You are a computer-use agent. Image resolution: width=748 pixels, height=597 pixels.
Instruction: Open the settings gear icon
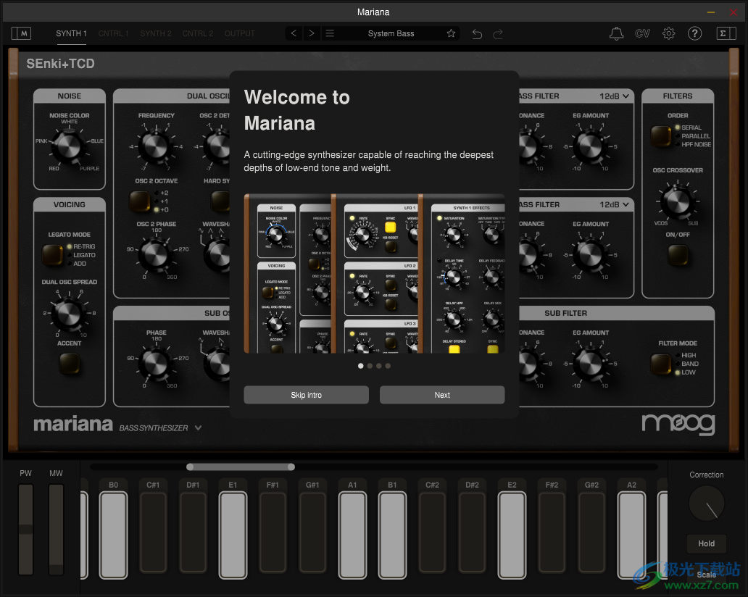click(x=668, y=33)
